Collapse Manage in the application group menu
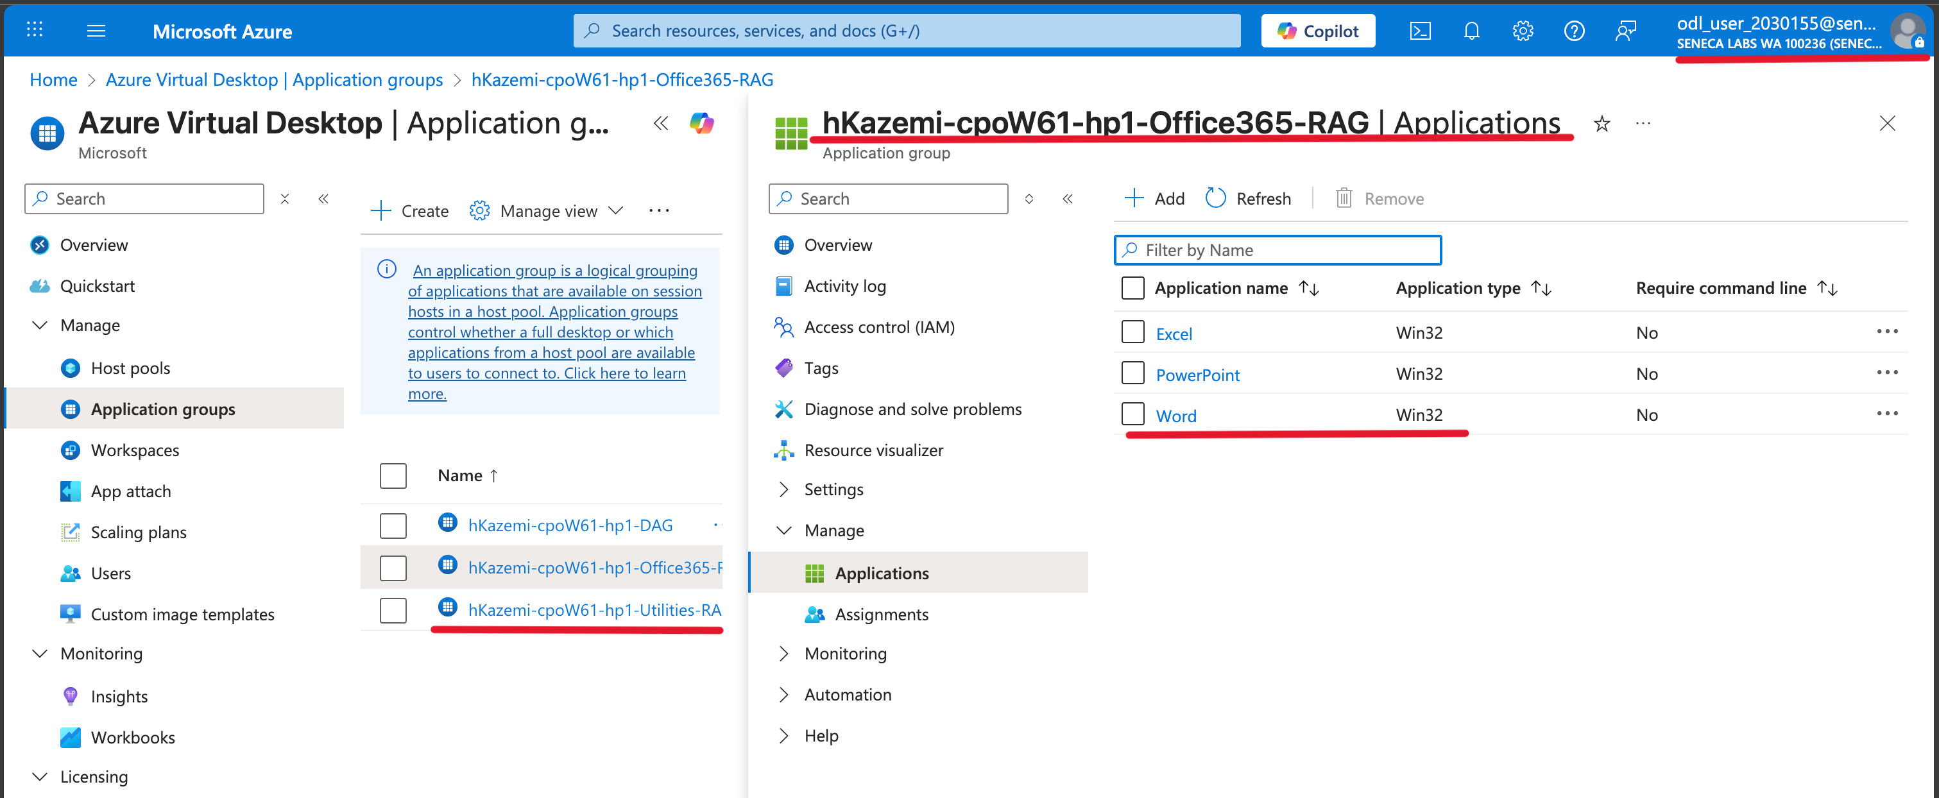The width and height of the screenshot is (1939, 798). tap(783, 531)
